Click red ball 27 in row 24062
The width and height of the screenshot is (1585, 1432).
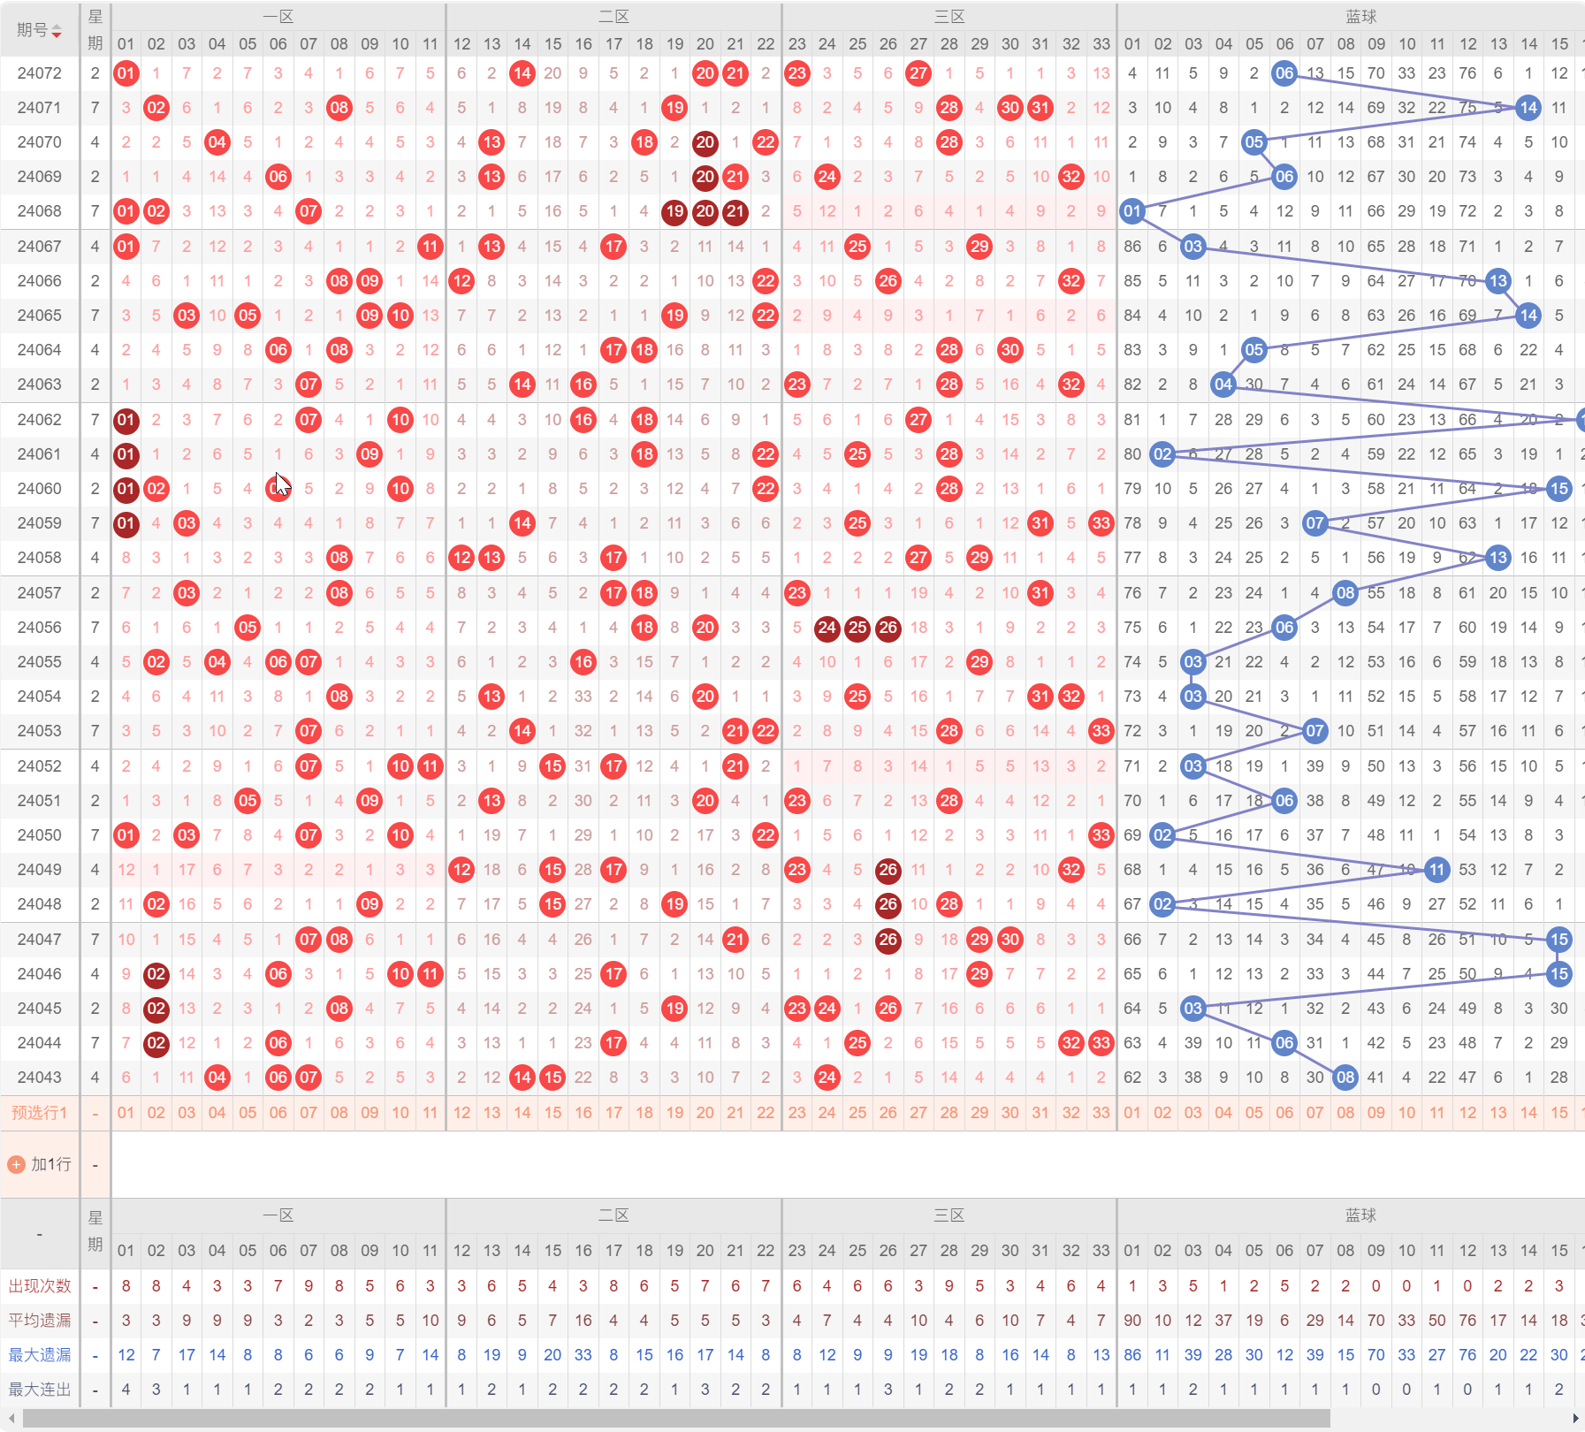point(918,420)
